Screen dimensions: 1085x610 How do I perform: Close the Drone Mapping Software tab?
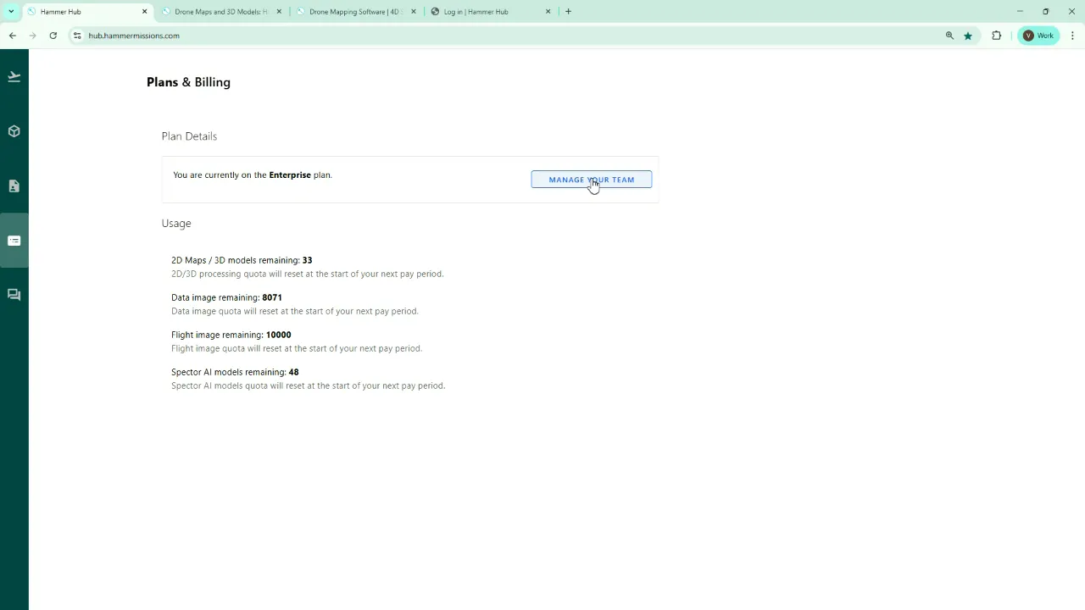click(414, 12)
